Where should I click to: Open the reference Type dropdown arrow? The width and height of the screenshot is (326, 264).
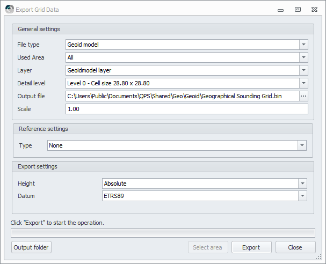pos(302,145)
